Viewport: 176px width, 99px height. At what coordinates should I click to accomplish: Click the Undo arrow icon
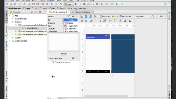click(20, 4)
